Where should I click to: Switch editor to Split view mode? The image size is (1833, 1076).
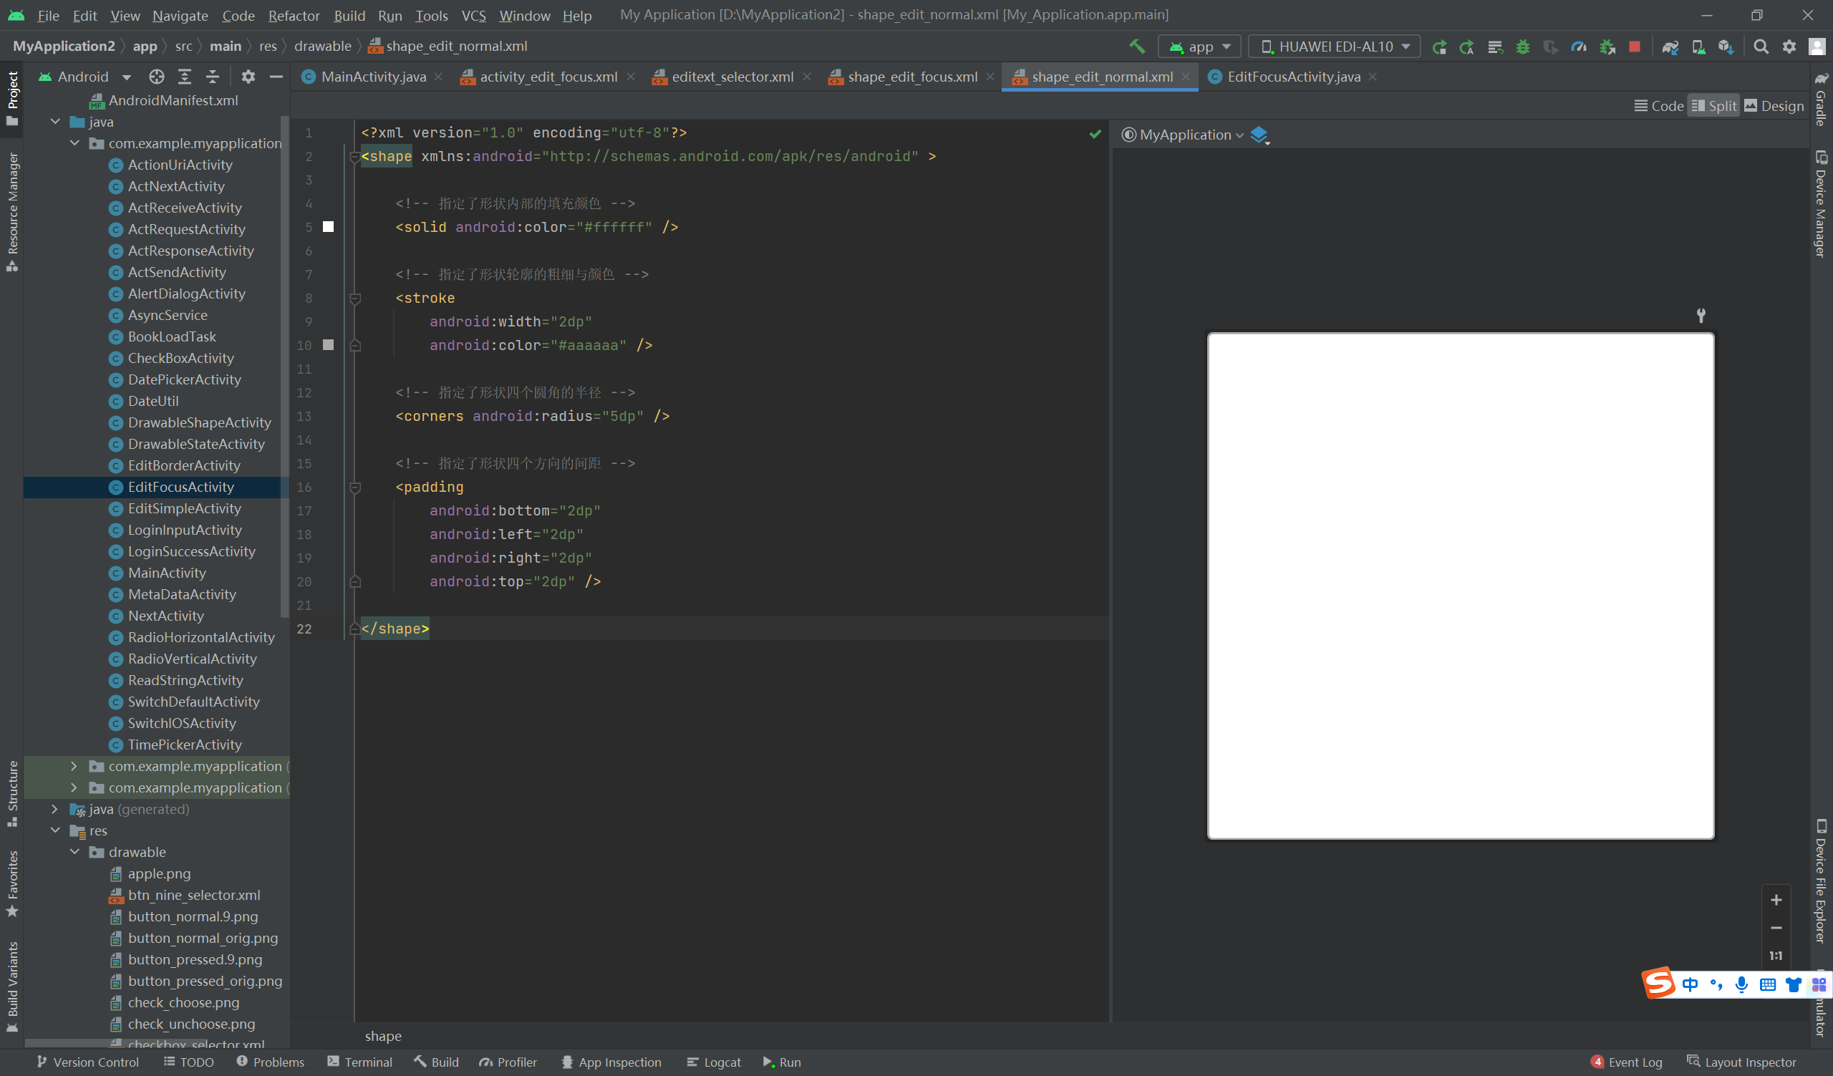tap(1713, 106)
